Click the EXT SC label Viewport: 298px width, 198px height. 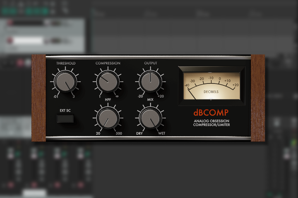pyautogui.click(x=65, y=111)
